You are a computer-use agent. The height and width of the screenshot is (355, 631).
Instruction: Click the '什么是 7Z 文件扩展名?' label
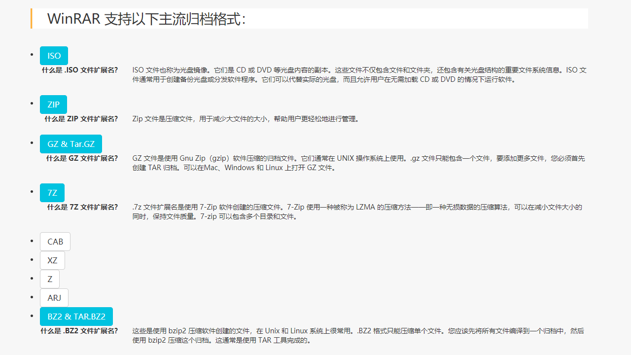pyautogui.click(x=83, y=207)
